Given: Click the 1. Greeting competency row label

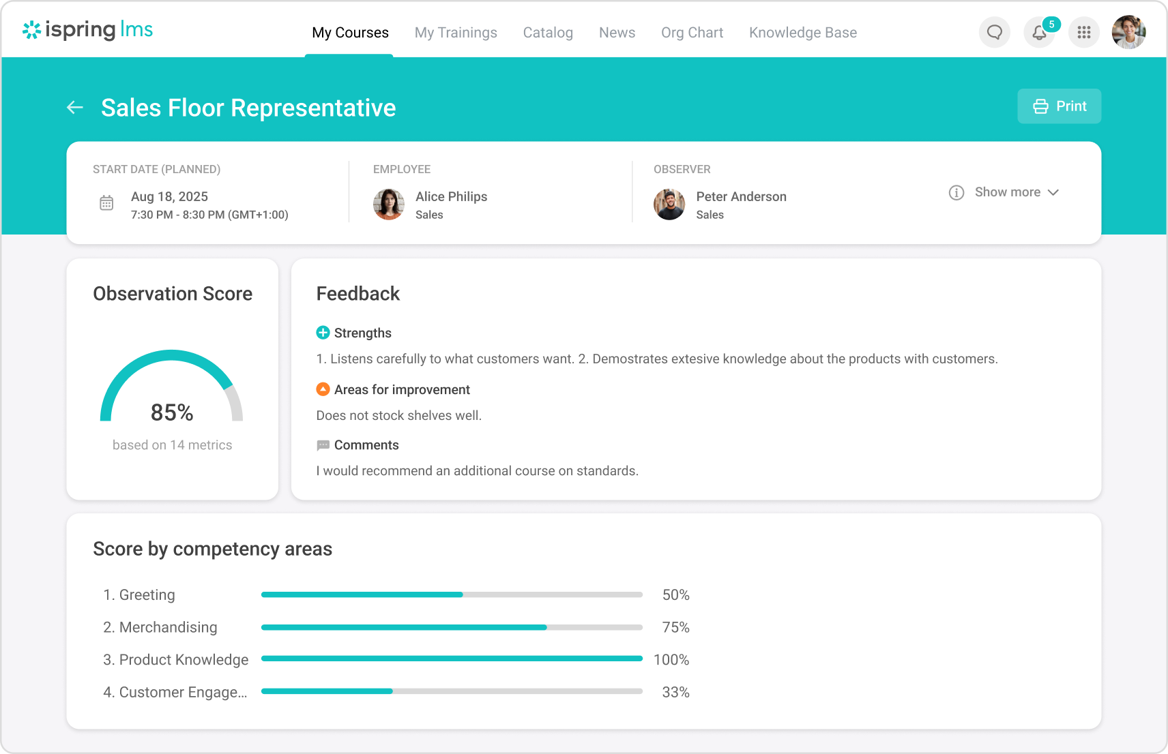Looking at the screenshot, I should tap(139, 594).
